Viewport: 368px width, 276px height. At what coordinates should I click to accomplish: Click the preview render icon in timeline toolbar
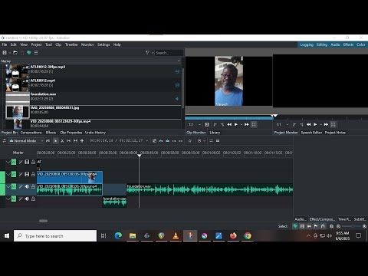pos(199,141)
